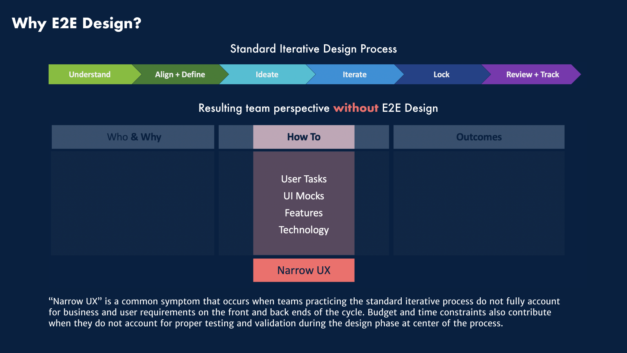The image size is (627, 353).
Task: Click the empty panel below Who & Why
Action: (x=133, y=203)
